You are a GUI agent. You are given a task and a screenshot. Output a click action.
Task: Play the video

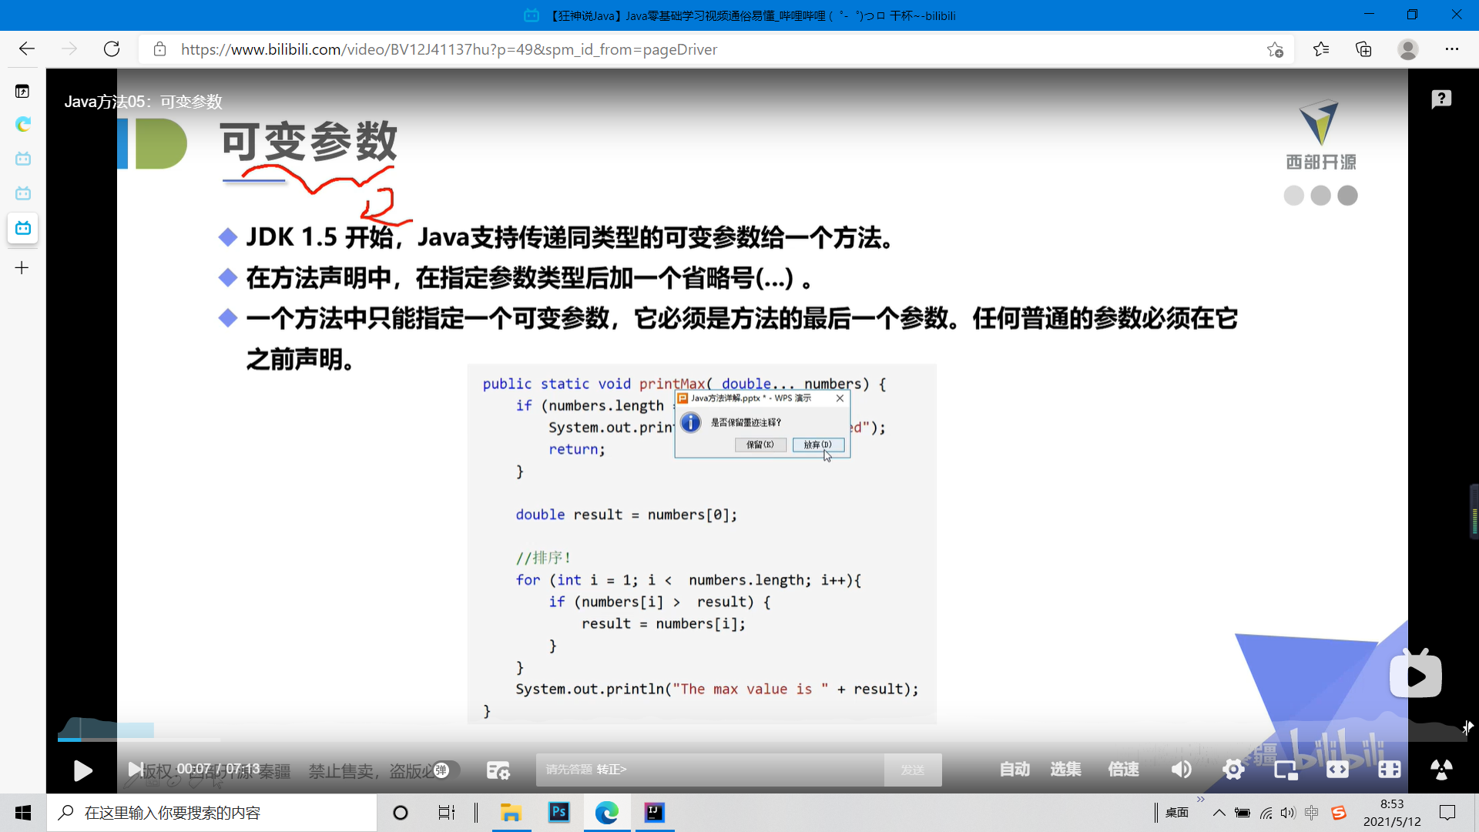[x=82, y=770]
